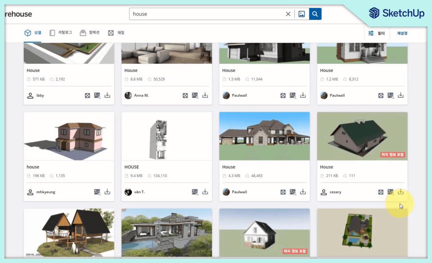Image resolution: width=432 pixels, height=263 pixels.
Task: Click the 'HOUSE' title on văn T.'s card
Action: point(132,167)
